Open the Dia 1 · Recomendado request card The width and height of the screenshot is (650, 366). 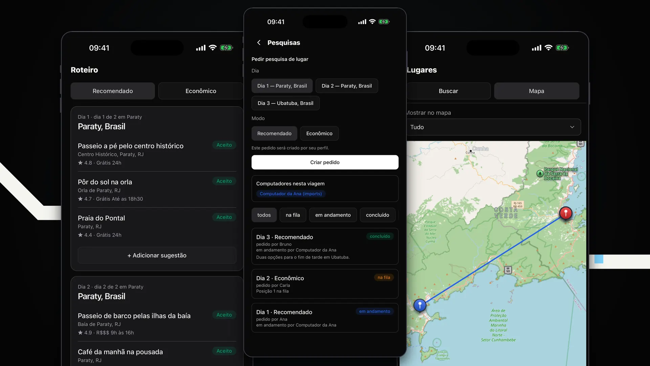click(x=325, y=318)
